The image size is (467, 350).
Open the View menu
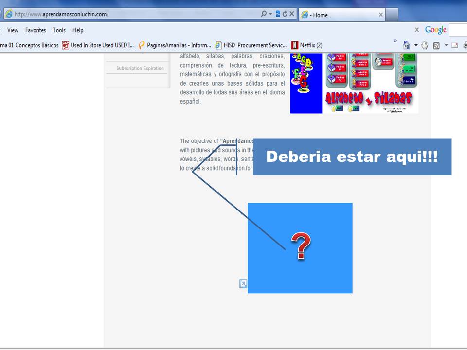13,30
